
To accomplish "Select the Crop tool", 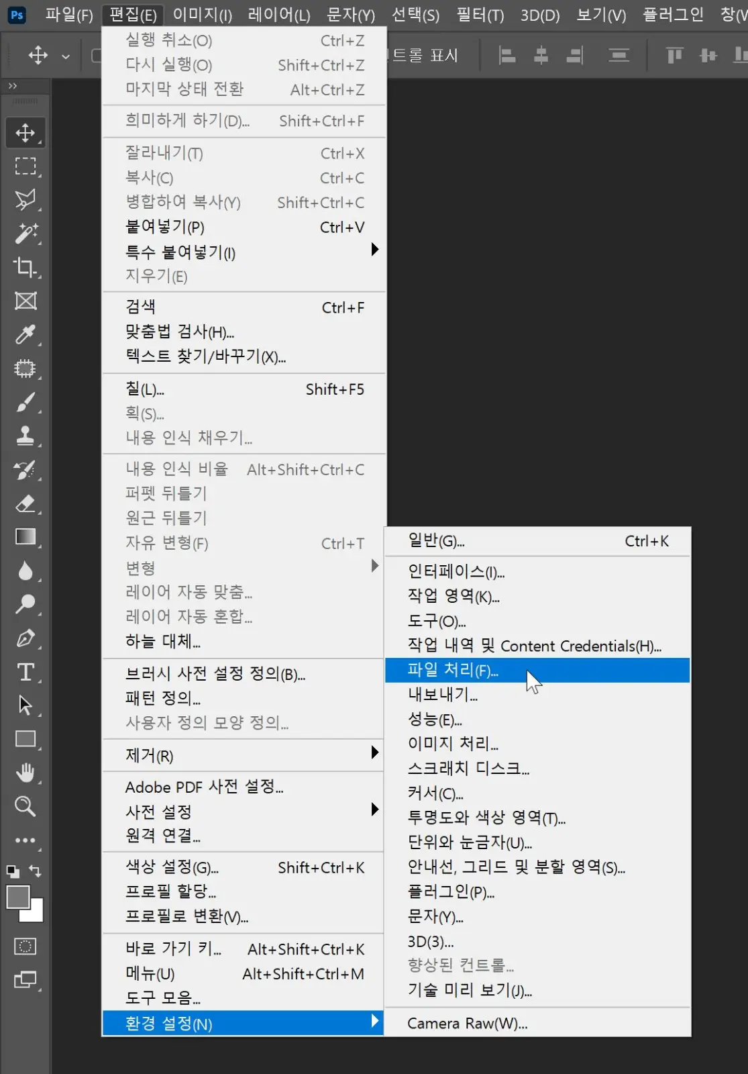I will click(25, 267).
